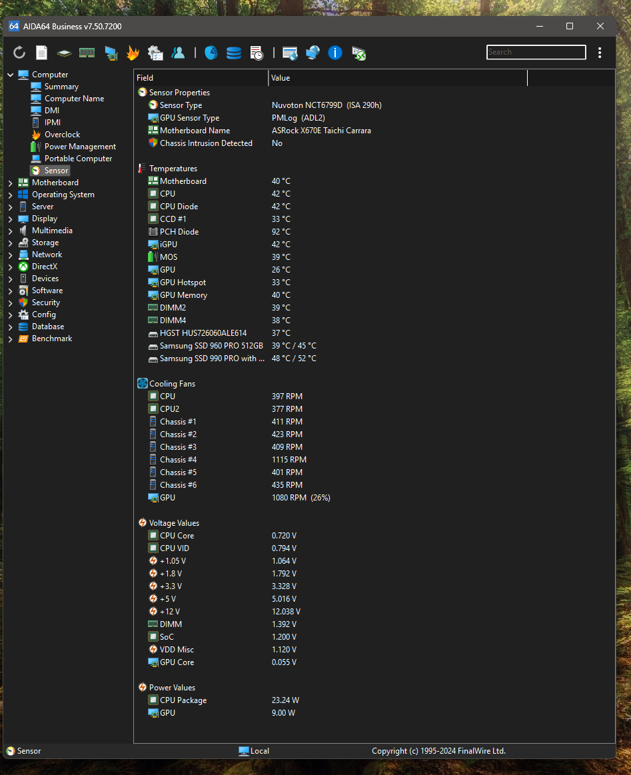631x775 pixels.
Task: Expand the Motherboard tree node
Action: point(11,183)
